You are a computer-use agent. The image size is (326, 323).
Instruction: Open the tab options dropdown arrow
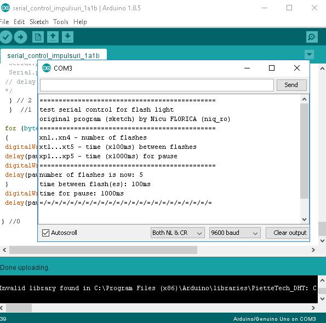[x=309, y=54]
